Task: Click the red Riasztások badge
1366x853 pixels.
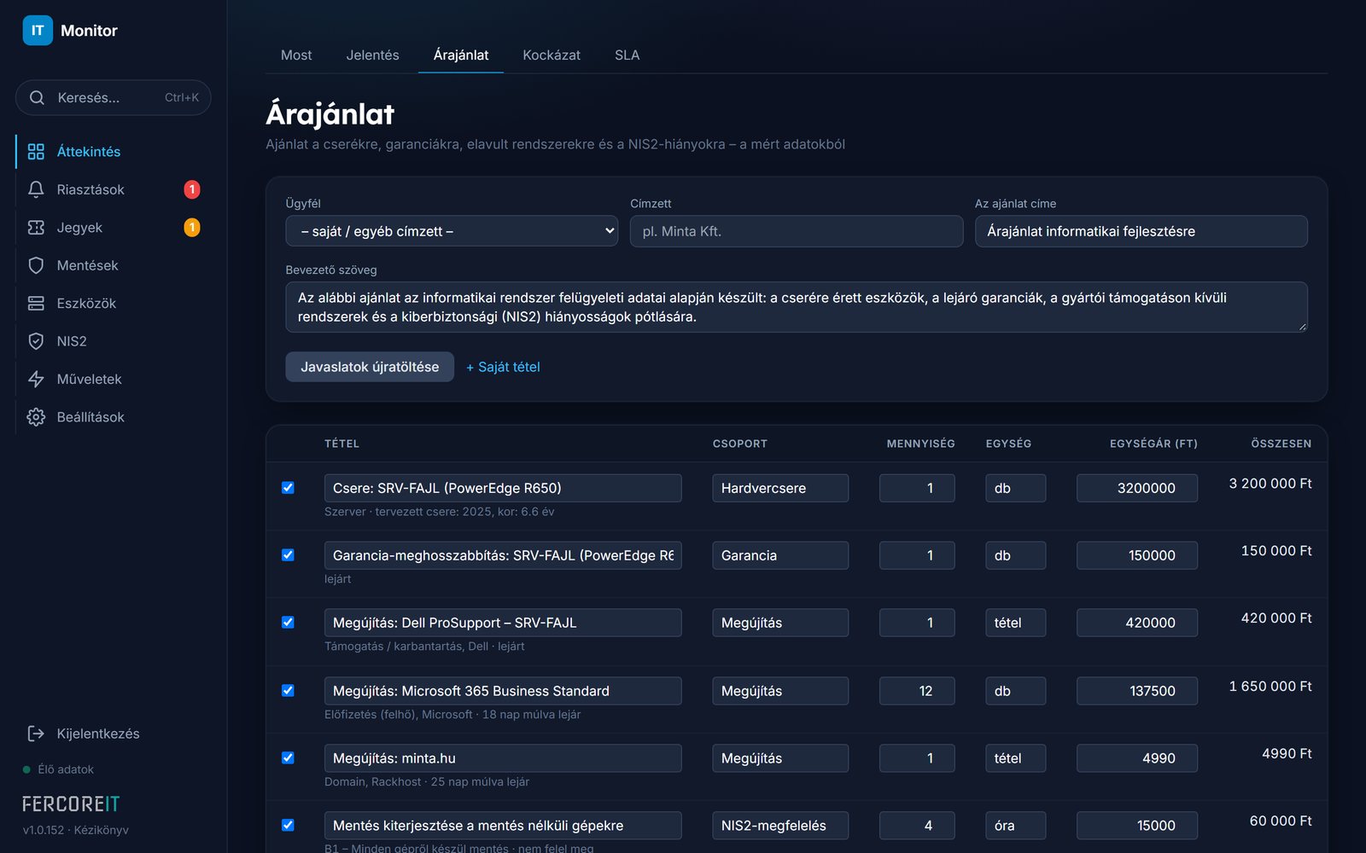Action: [192, 189]
